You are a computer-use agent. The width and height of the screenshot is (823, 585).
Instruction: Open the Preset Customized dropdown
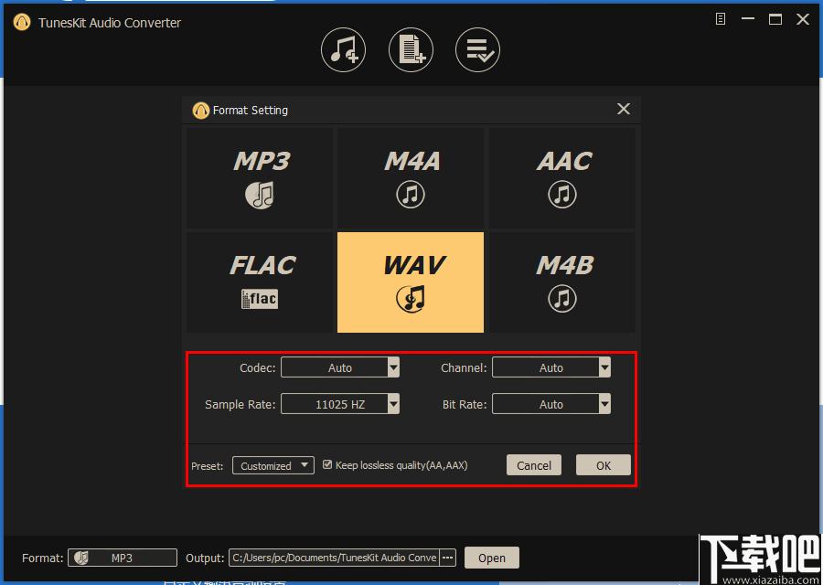tap(273, 465)
